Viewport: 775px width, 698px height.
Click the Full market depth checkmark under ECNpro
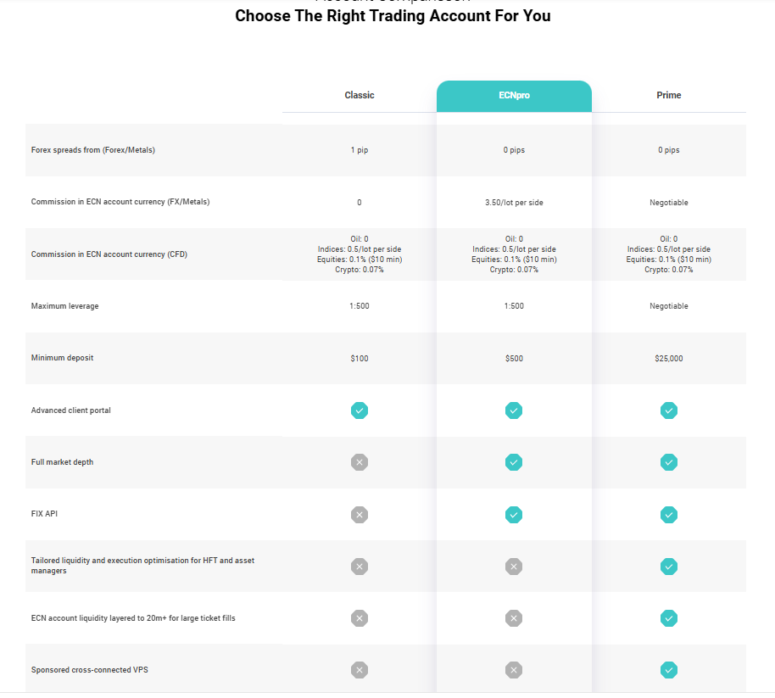click(x=514, y=462)
